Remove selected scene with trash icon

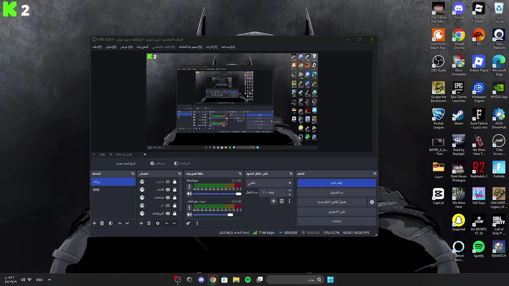click(102, 223)
